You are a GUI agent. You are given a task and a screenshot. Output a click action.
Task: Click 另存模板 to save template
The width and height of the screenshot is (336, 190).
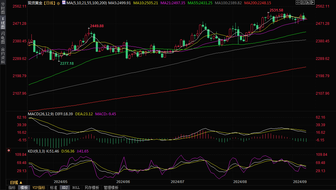click(92, 188)
